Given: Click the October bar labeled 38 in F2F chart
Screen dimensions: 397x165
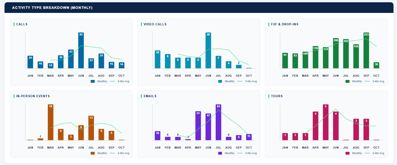Looking at the screenshot, I should 376,65.
